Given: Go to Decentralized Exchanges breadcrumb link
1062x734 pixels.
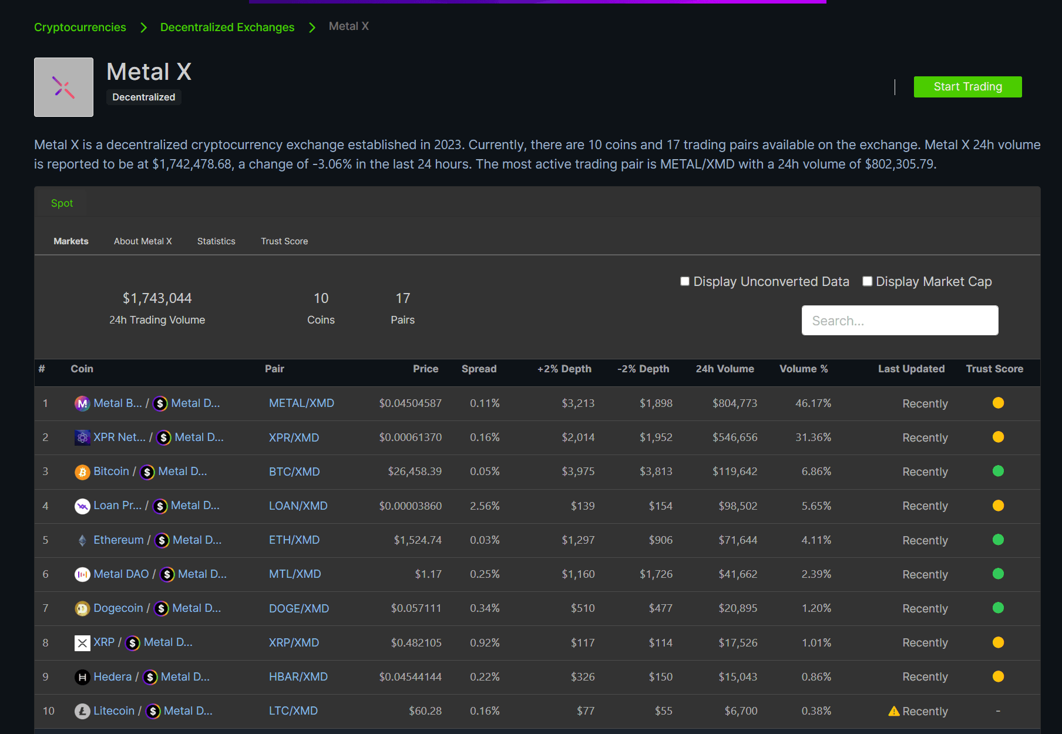Looking at the screenshot, I should click(227, 27).
